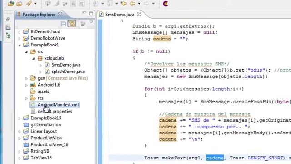Expand the res folder
The height and width of the screenshot is (164, 291).
coord(26,98)
